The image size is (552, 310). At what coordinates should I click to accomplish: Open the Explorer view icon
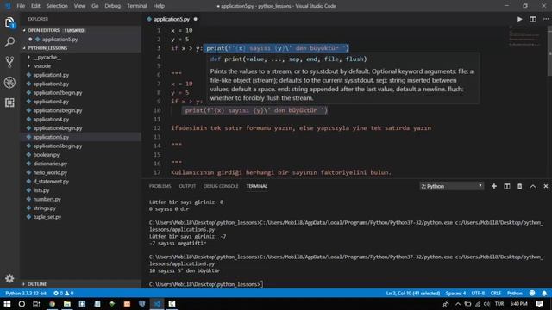pyautogui.click(x=9, y=23)
